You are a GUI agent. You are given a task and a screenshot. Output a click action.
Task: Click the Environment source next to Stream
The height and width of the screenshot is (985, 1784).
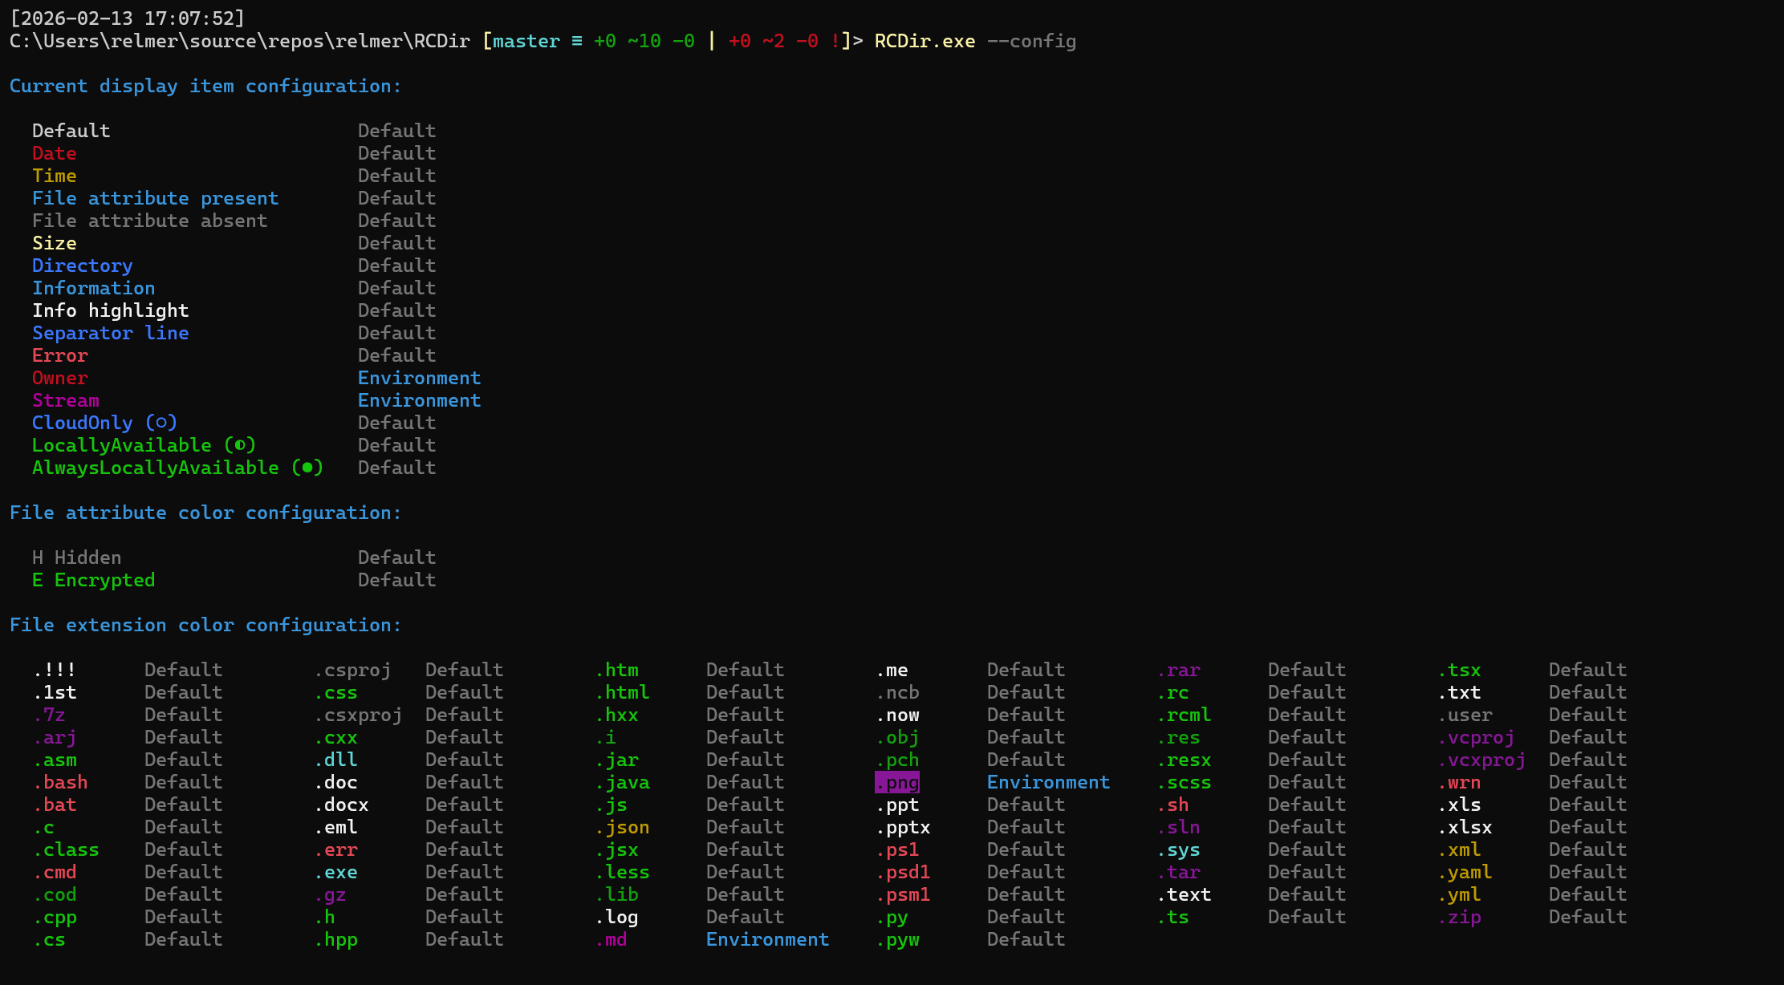(419, 400)
